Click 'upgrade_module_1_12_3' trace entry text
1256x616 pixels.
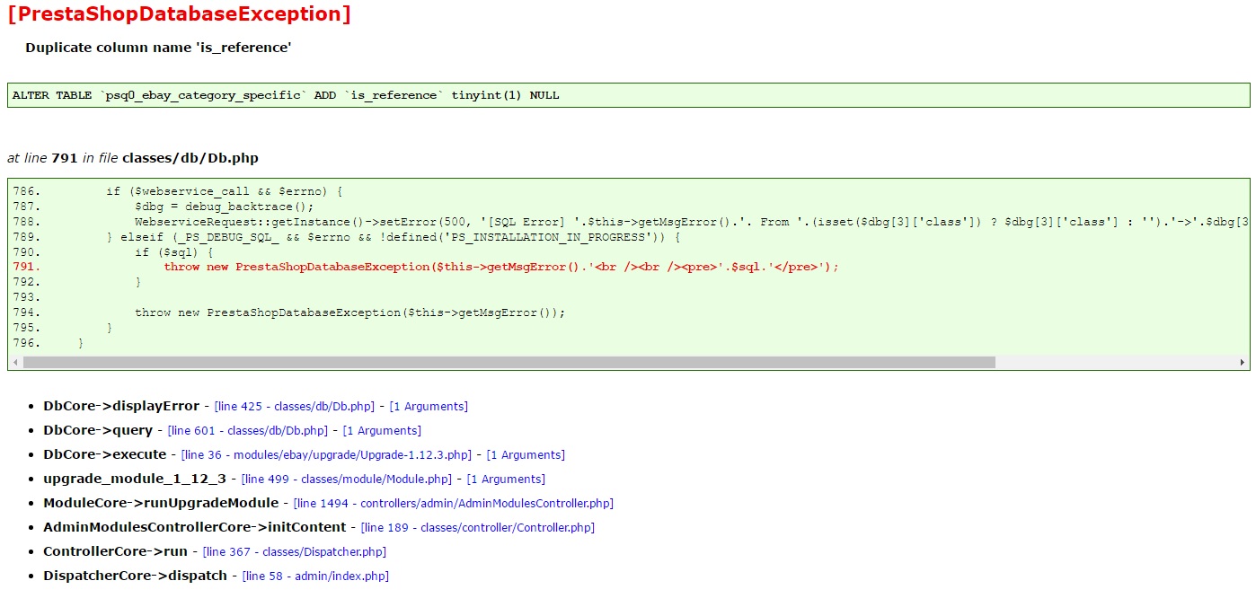(135, 479)
